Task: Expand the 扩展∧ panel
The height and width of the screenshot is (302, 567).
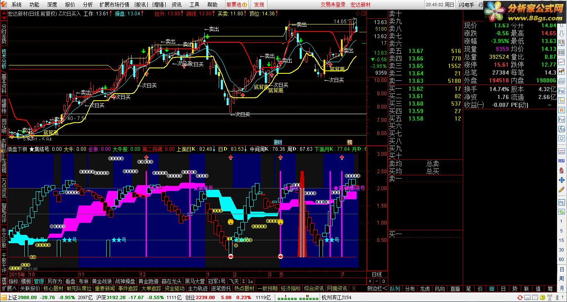Action: click(9, 288)
